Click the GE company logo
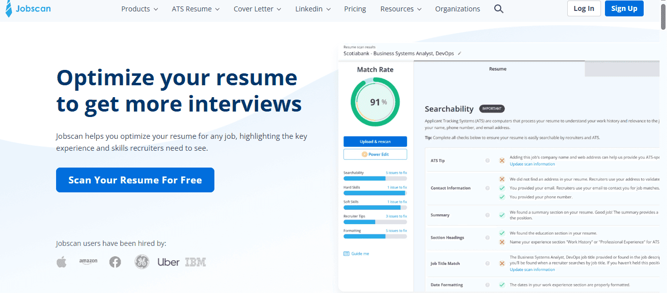Viewport: 667px width, 293px height. click(142, 262)
